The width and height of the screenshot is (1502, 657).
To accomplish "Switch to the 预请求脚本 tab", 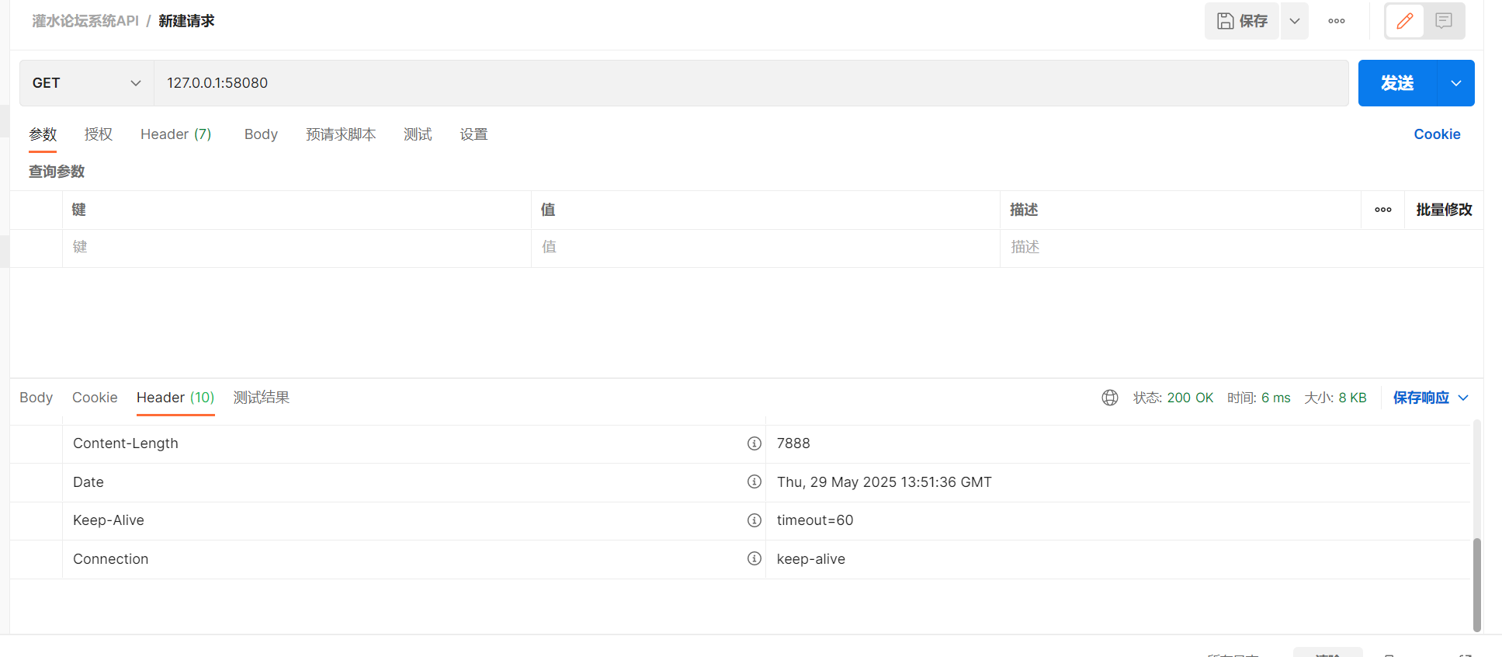I will tap(341, 134).
